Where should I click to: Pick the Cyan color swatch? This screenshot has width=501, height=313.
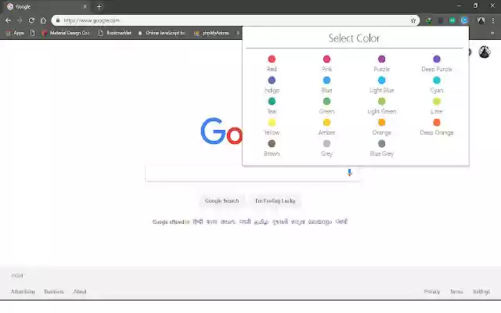[x=437, y=80]
